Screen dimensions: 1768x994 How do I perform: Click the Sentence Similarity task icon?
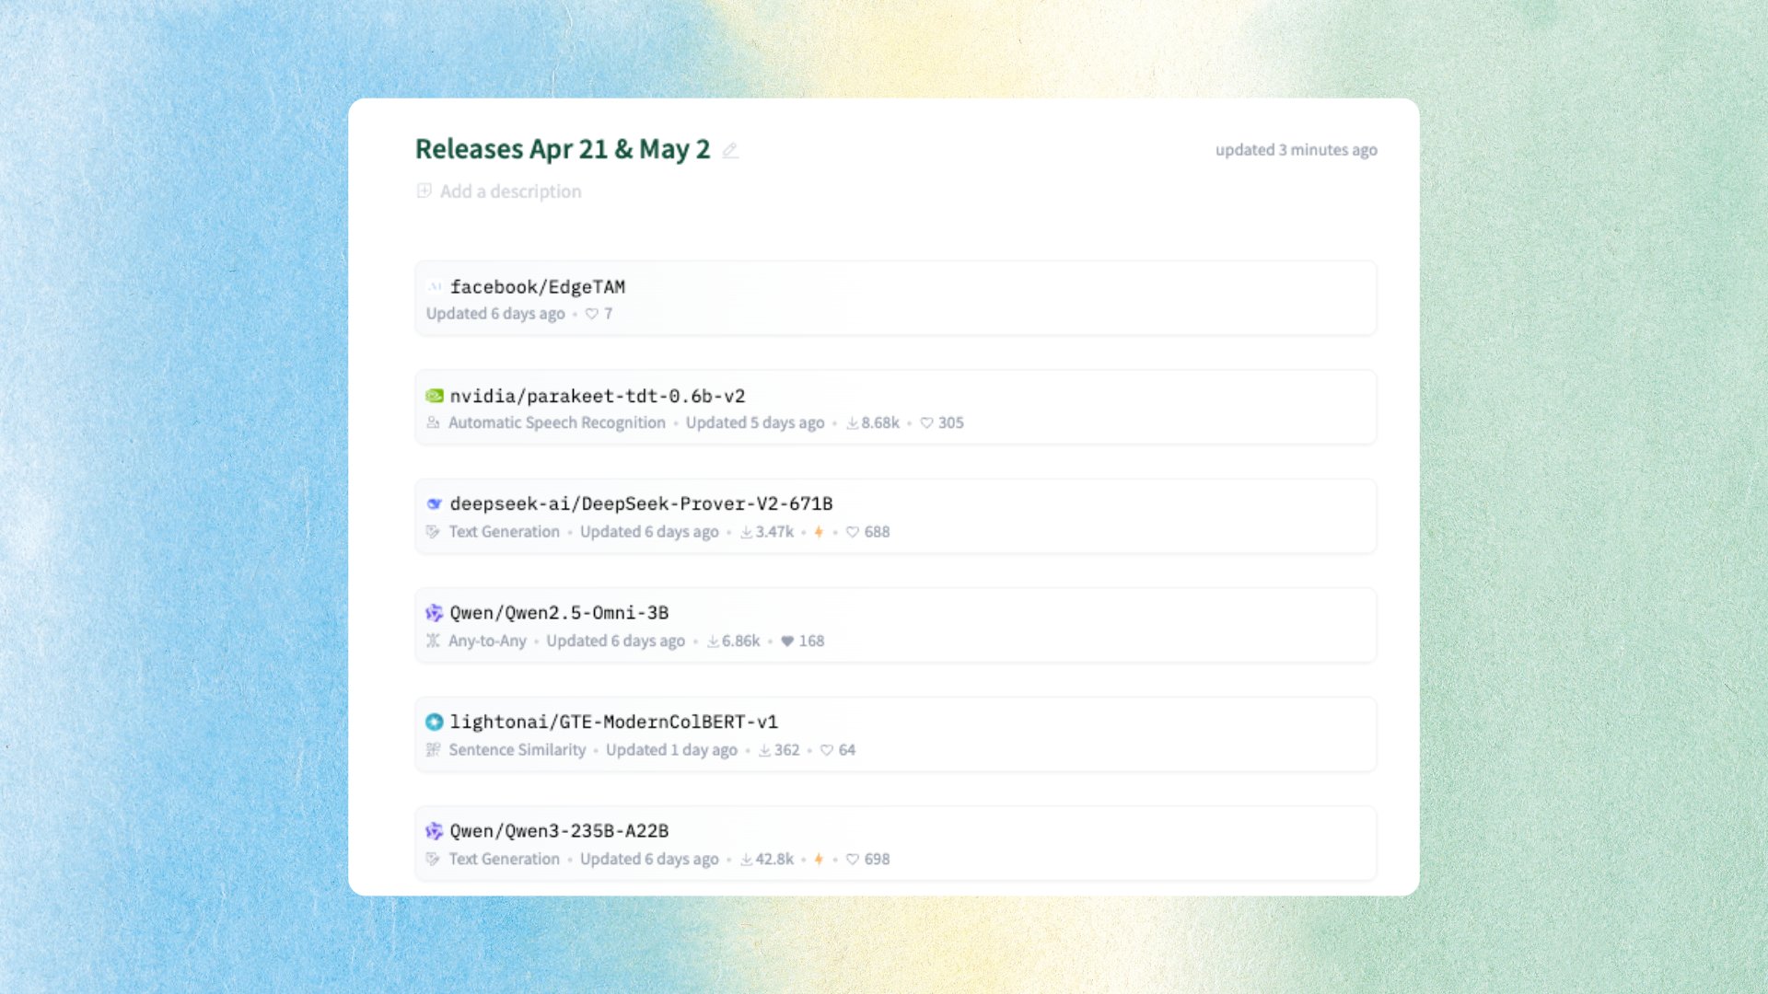433,750
